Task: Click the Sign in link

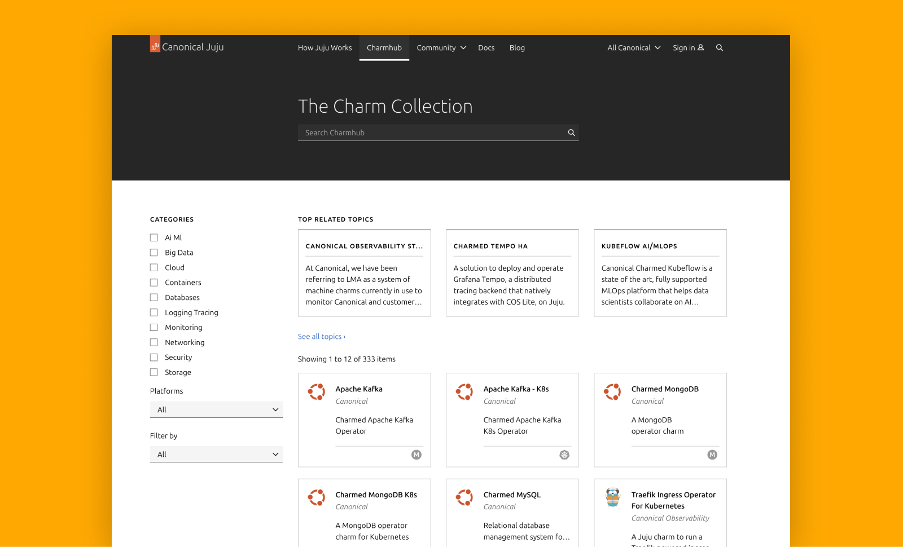Action: pos(688,48)
